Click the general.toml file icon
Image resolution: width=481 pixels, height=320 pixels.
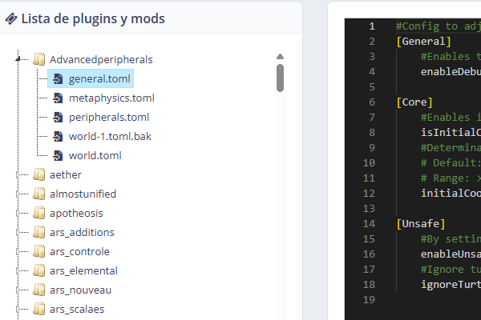pos(59,78)
